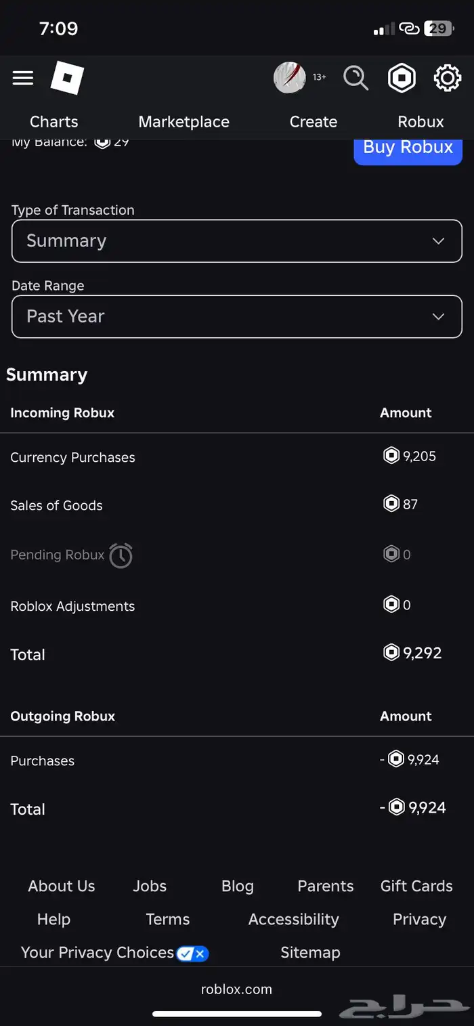
Task: Tap Robux icon next to Sales of Goods
Action: click(x=391, y=504)
